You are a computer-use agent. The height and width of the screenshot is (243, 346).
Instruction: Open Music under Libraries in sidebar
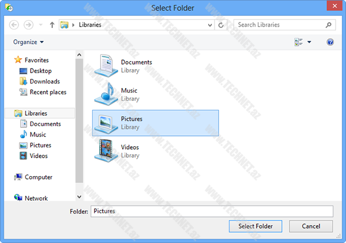pyautogui.click(x=38, y=134)
